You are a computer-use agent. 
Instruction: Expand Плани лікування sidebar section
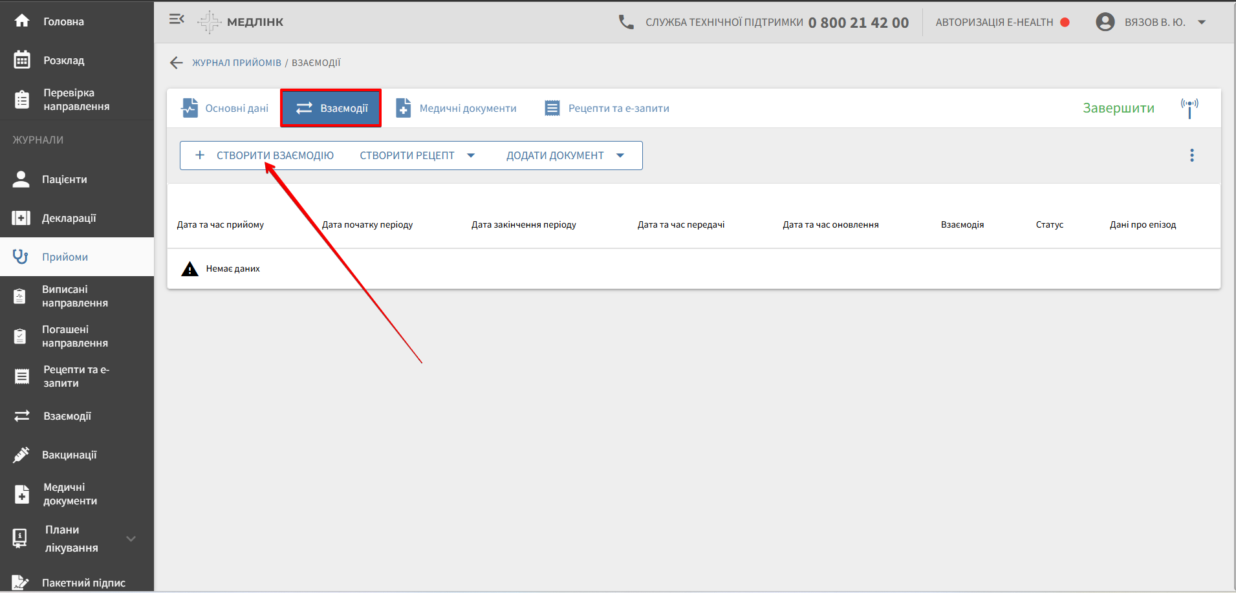(131, 539)
